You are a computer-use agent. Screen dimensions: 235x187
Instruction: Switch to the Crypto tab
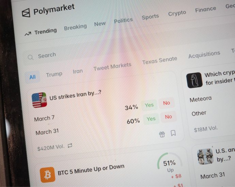coord(177,13)
